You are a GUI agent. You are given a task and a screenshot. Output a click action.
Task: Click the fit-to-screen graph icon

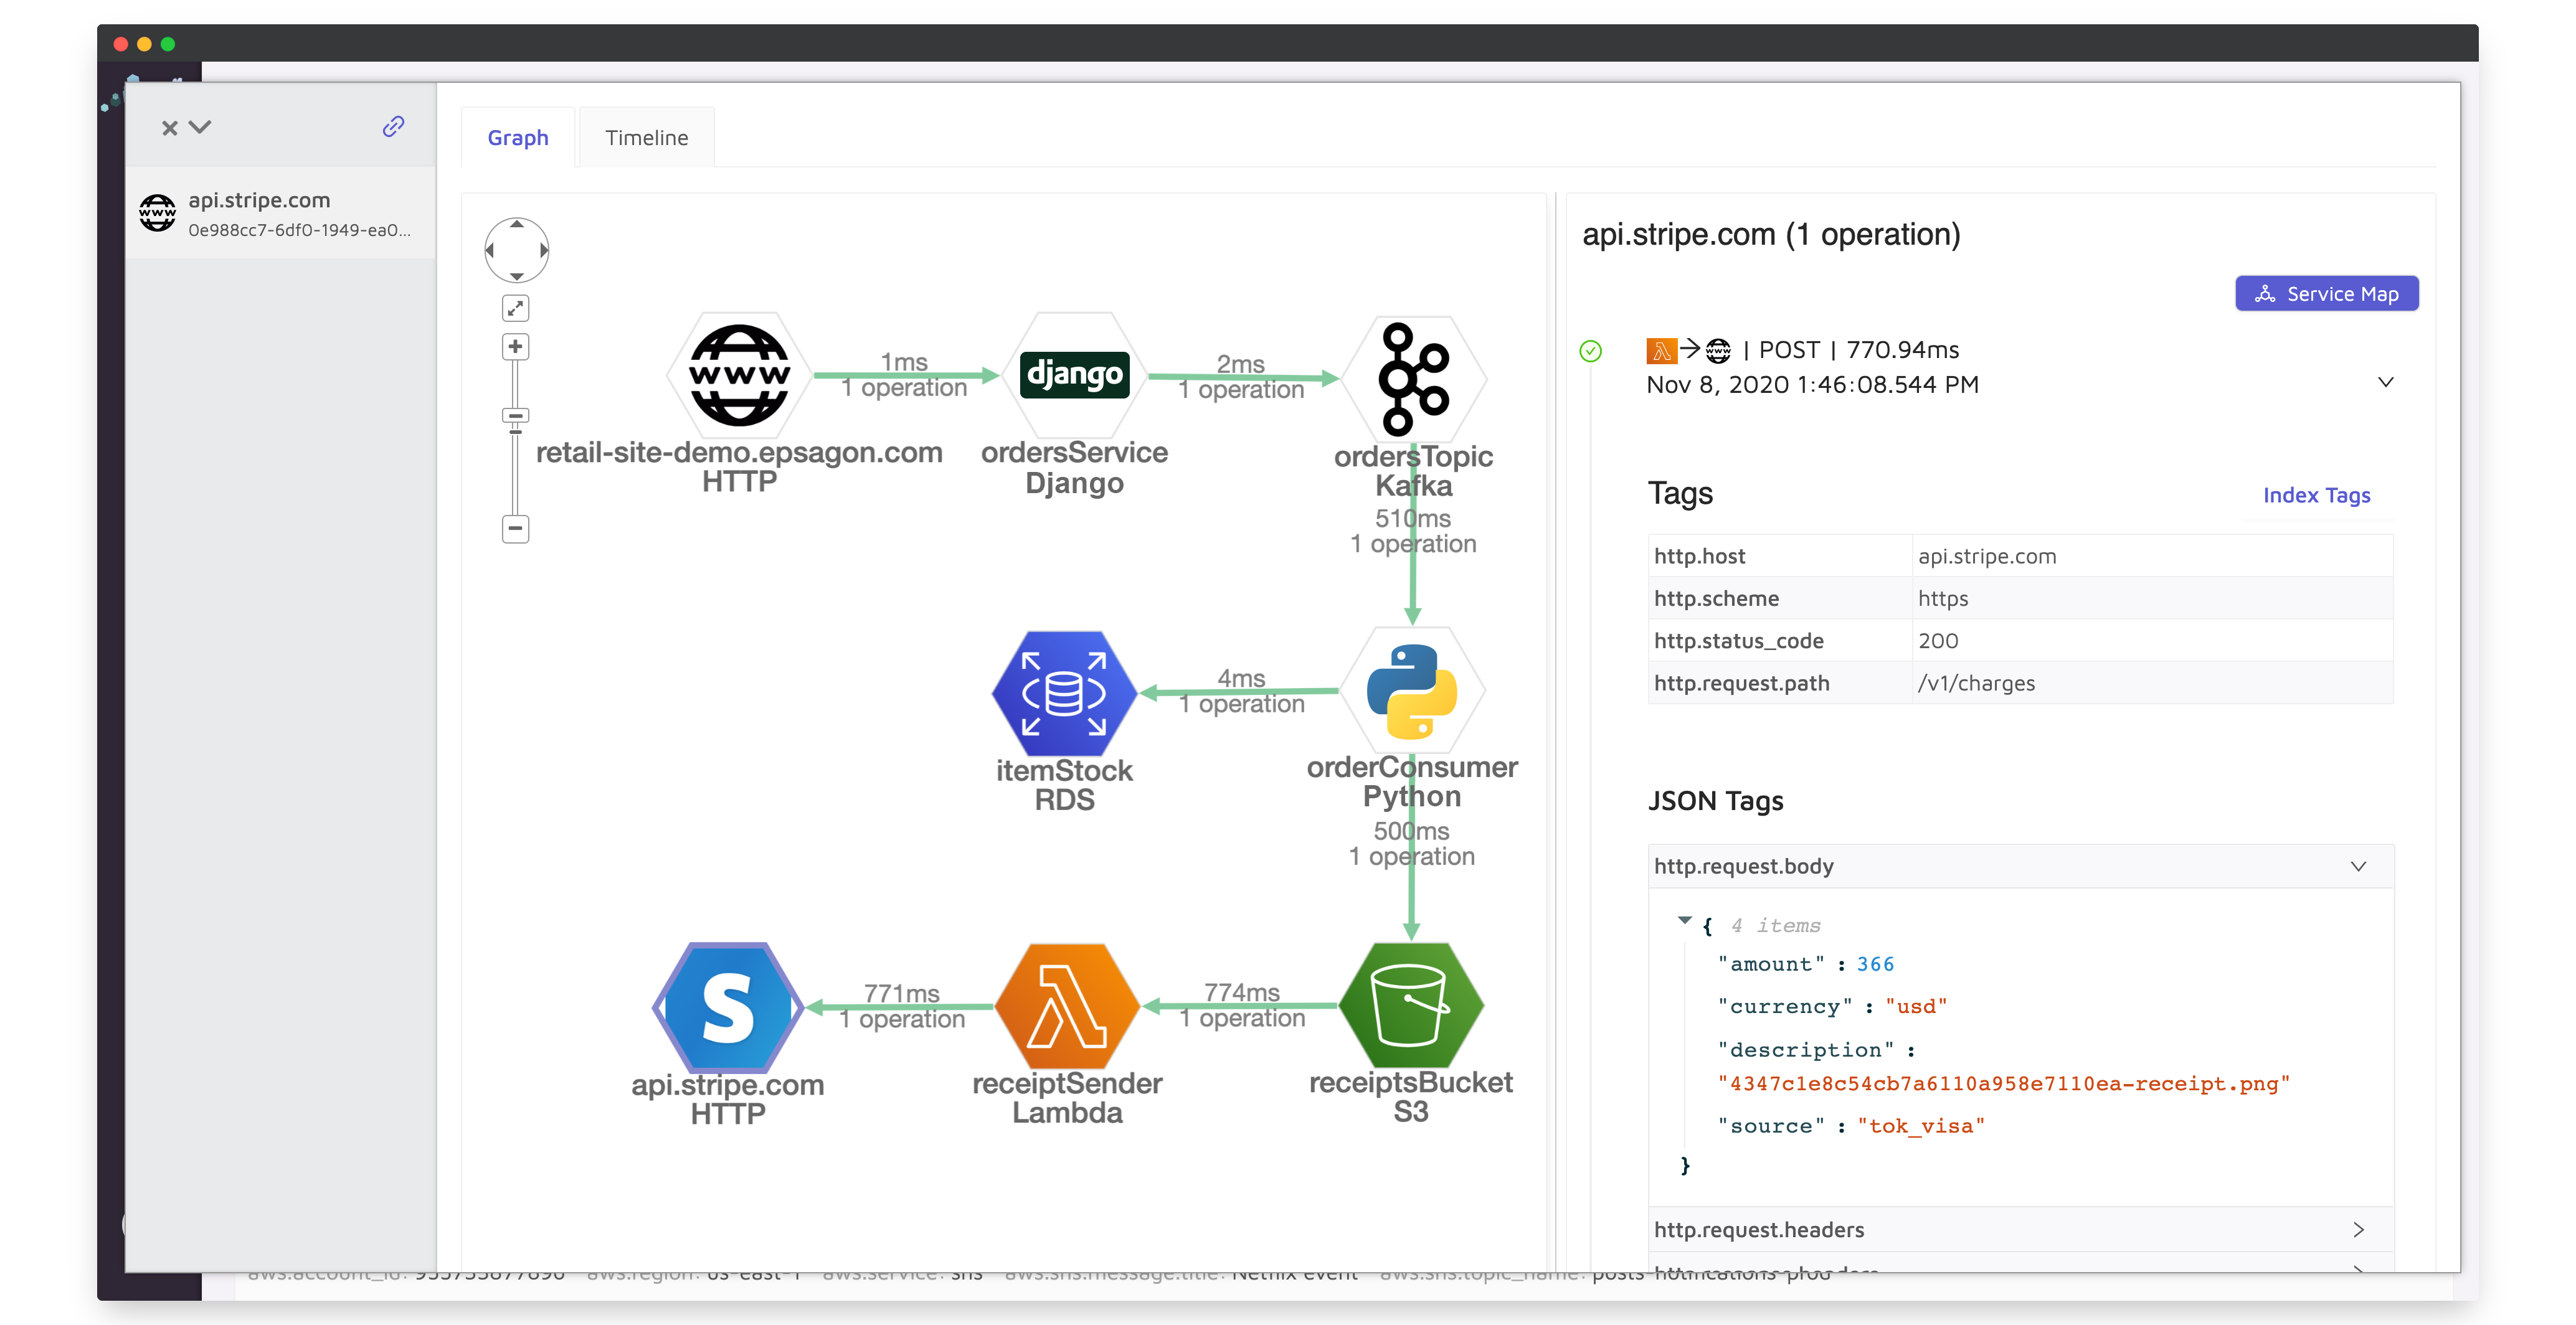pyautogui.click(x=515, y=308)
